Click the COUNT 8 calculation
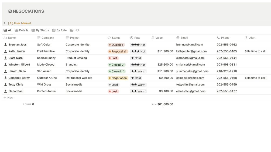This screenshot has width=271, height=152. pos(28,104)
